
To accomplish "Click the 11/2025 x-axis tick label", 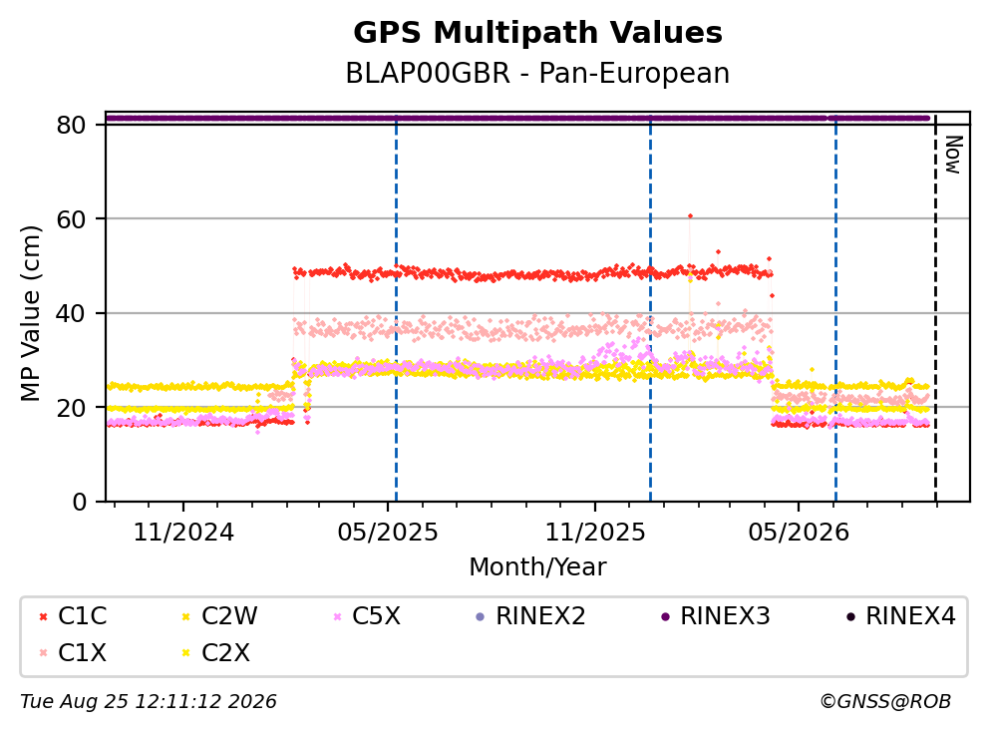I will point(595,533).
